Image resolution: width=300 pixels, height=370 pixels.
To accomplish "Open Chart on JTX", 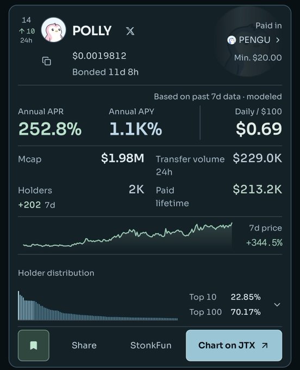I will (x=234, y=346).
